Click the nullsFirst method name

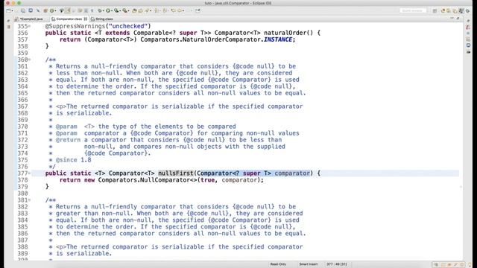tap(176, 173)
